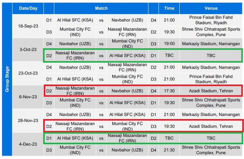Click the 17:30 time cell

tap(169, 91)
